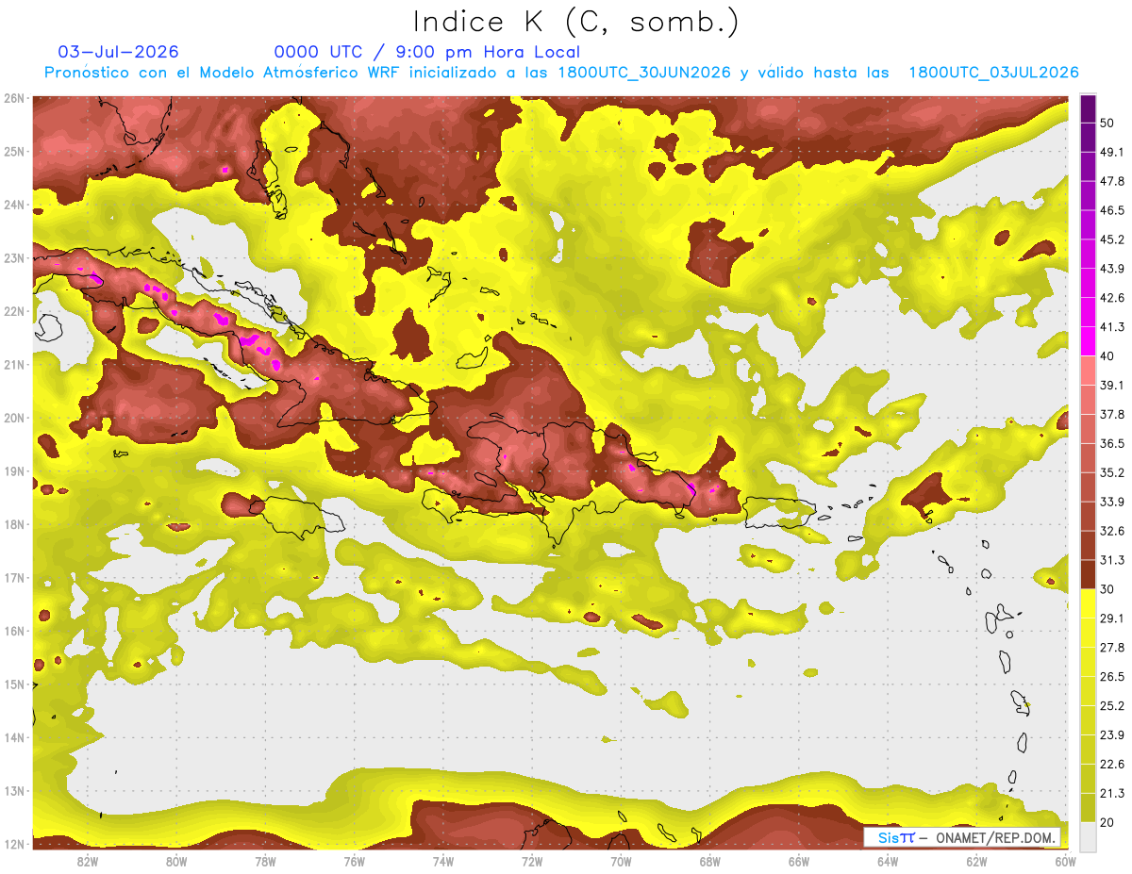1132x874 pixels.
Task: Click the '70W' longitude label
Action: pos(621,862)
